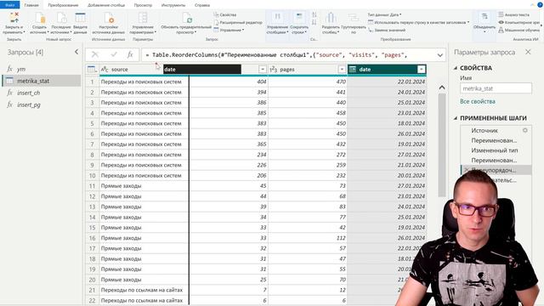Select the ym function query
This screenshot has height=306, width=544.
pyautogui.click(x=42, y=69)
